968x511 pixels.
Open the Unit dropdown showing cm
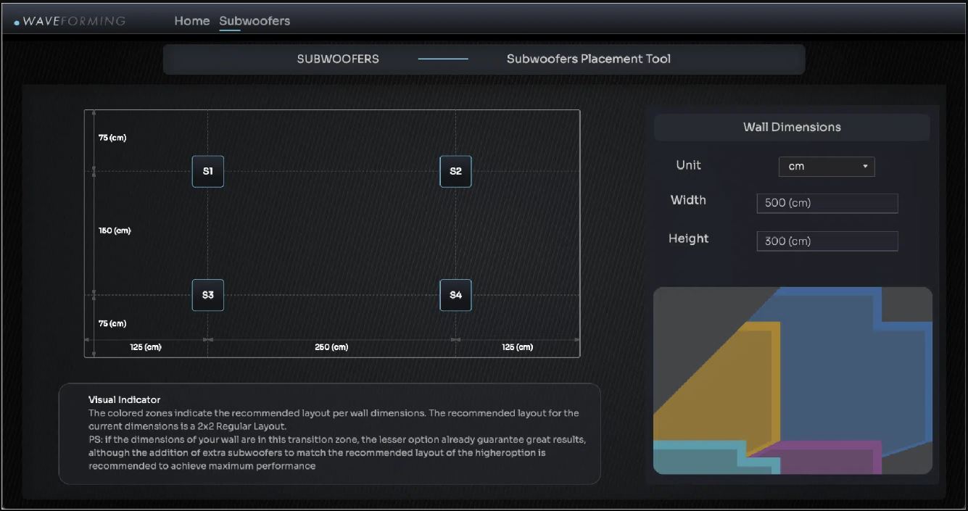(826, 167)
